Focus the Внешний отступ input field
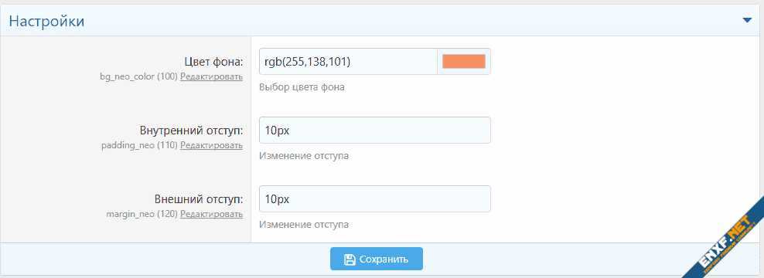764x278 pixels. [375, 198]
